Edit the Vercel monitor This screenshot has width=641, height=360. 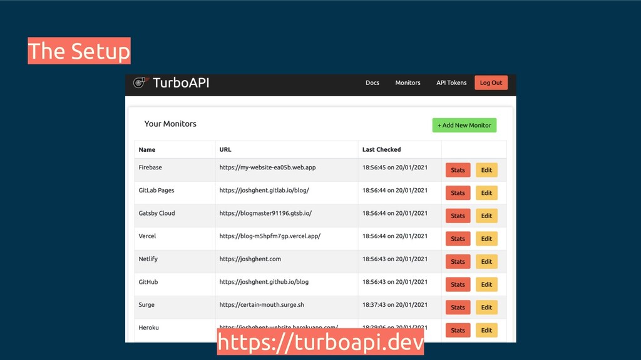coord(486,239)
